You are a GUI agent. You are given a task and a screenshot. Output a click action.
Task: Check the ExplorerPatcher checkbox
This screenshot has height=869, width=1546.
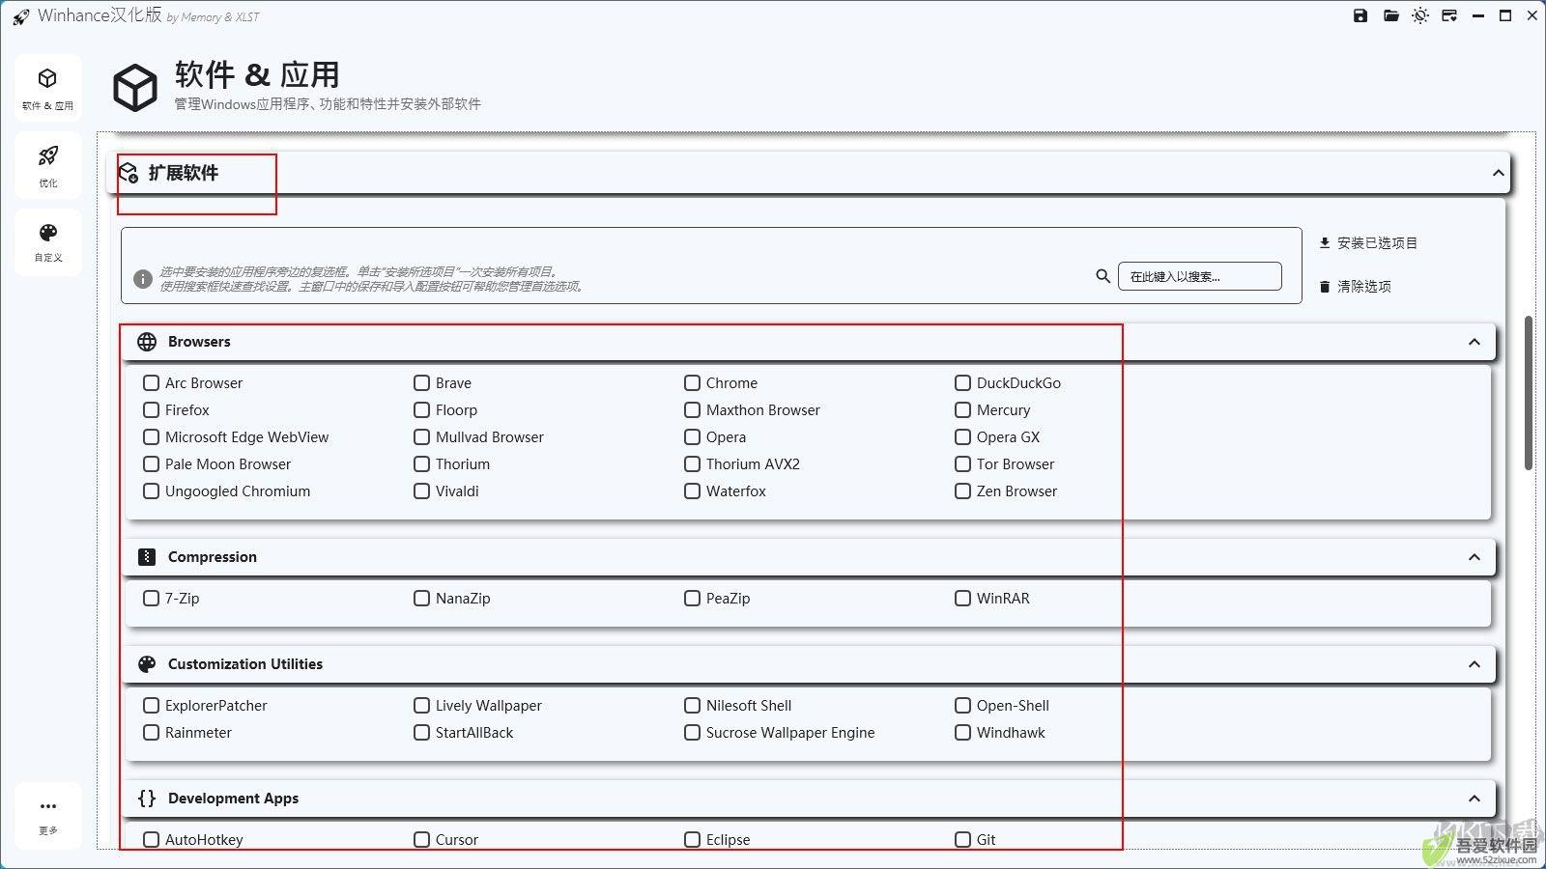151,706
